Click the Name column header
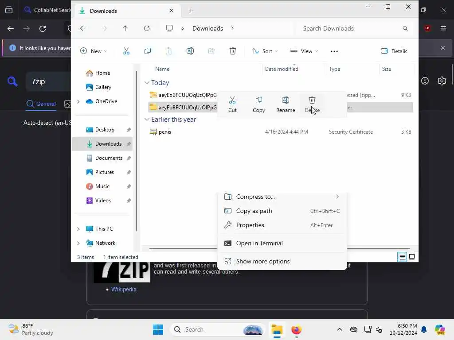The height and width of the screenshot is (340, 454). point(162,69)
